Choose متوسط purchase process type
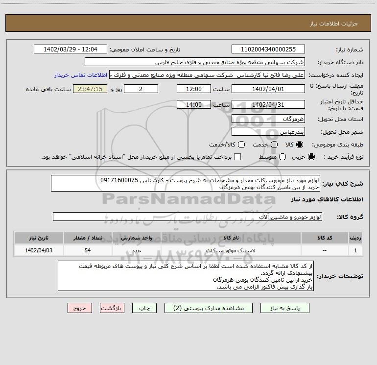 point(283,157)
